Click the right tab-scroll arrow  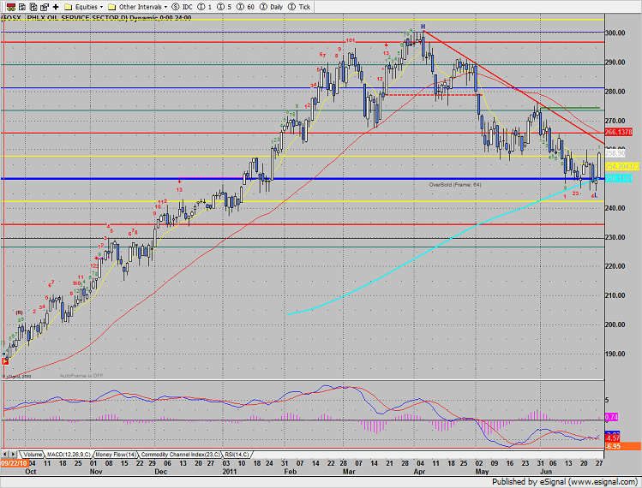pos(13,455)
